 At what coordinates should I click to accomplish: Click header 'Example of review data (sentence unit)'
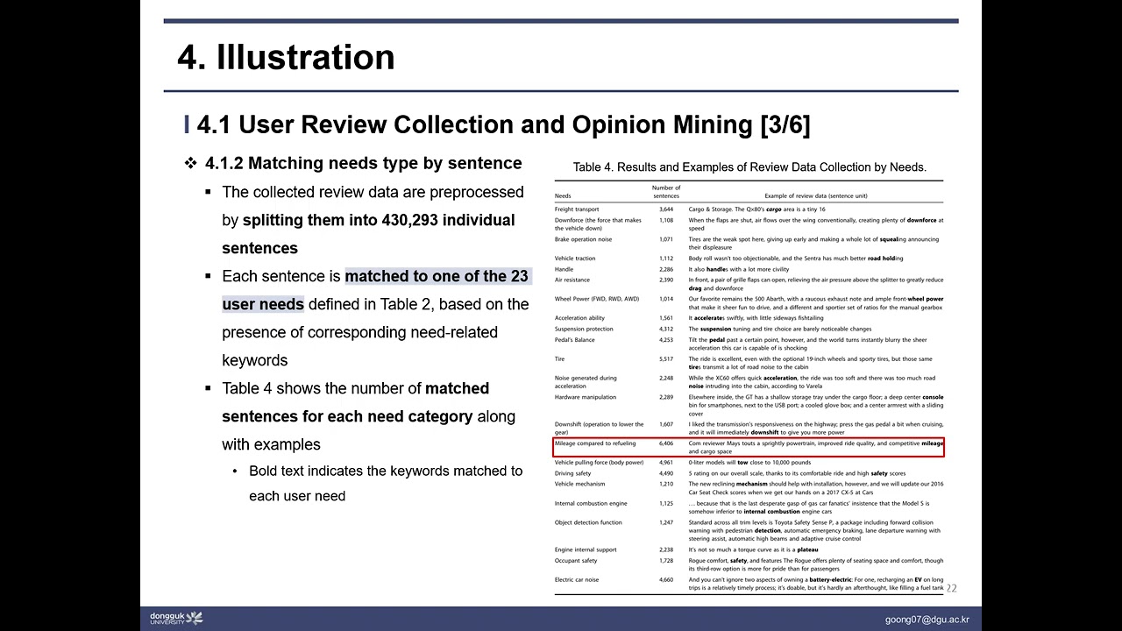click(x=816, y=195)
